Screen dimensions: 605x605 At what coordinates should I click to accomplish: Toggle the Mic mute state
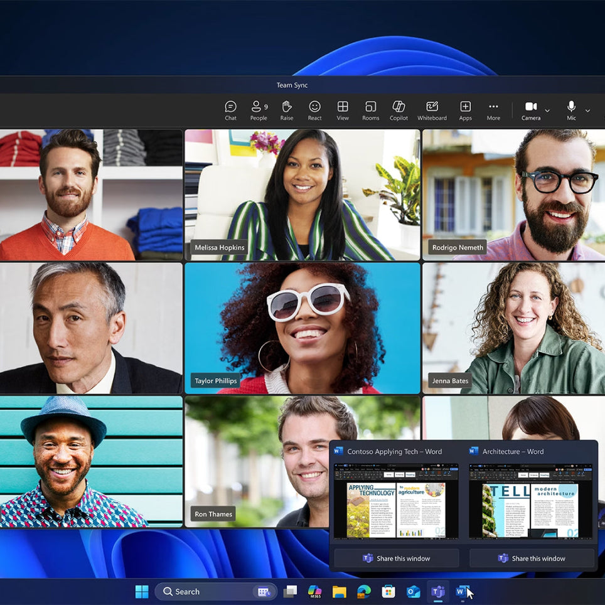click(571, 110)
